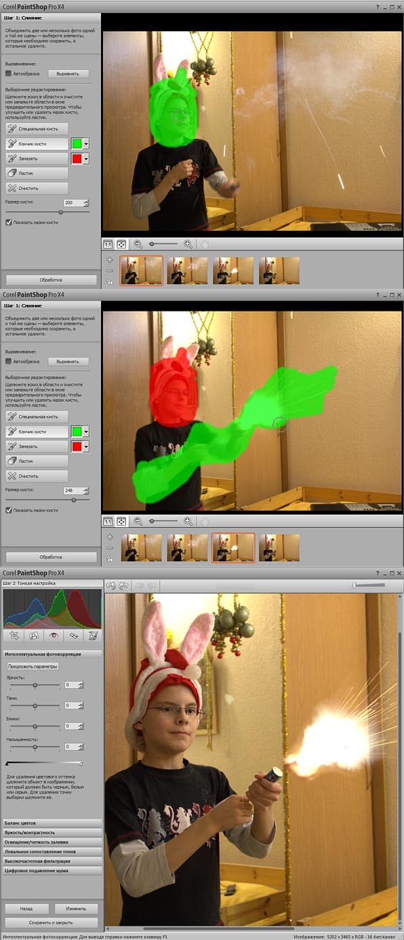Screen dimensions: 404x940
Task: Click Яркость slider handle
Action: pyautogui.click(x=35, y=685)
